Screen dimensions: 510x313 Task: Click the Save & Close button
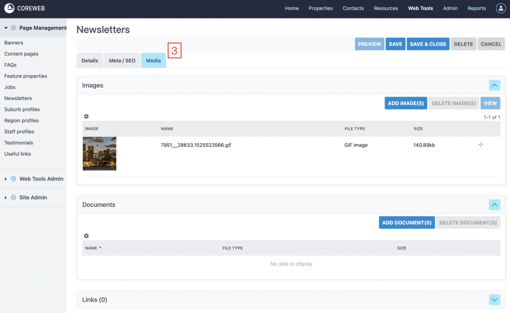pyautogui.click(x=428, y=44)
